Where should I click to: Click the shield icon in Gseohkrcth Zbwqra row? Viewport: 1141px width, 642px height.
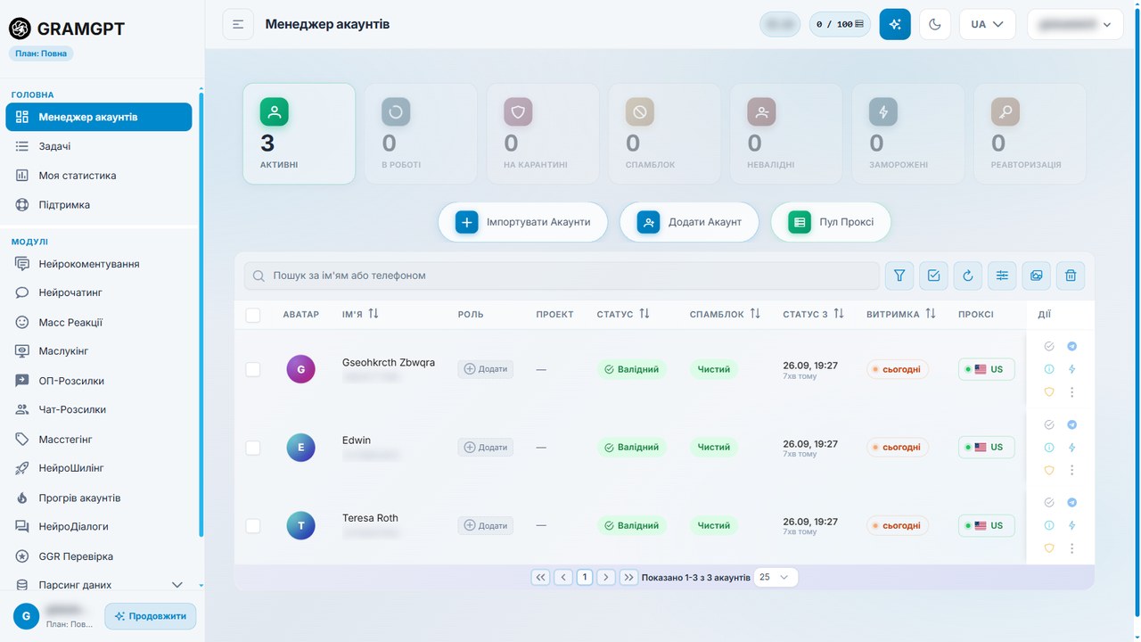pyautogui.click(x=1049, y=391)
